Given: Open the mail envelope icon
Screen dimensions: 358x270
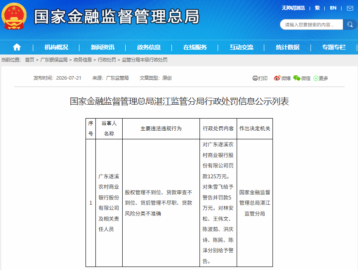Looking at the screenshot, I should pyautogui.click(x=350, y=8).
